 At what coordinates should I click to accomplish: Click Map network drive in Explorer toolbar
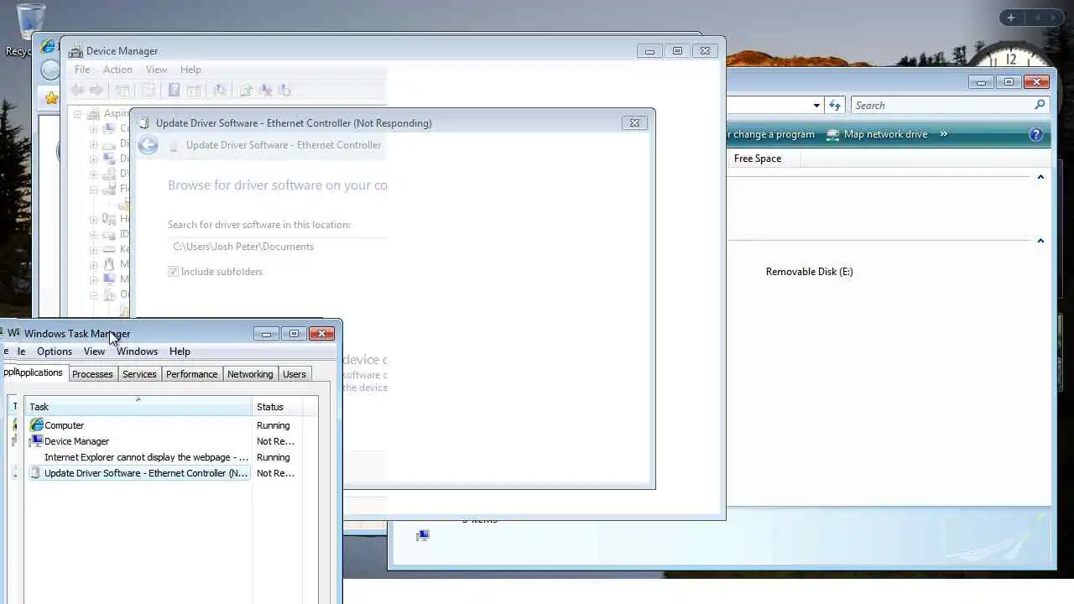[x=877, y=134]
